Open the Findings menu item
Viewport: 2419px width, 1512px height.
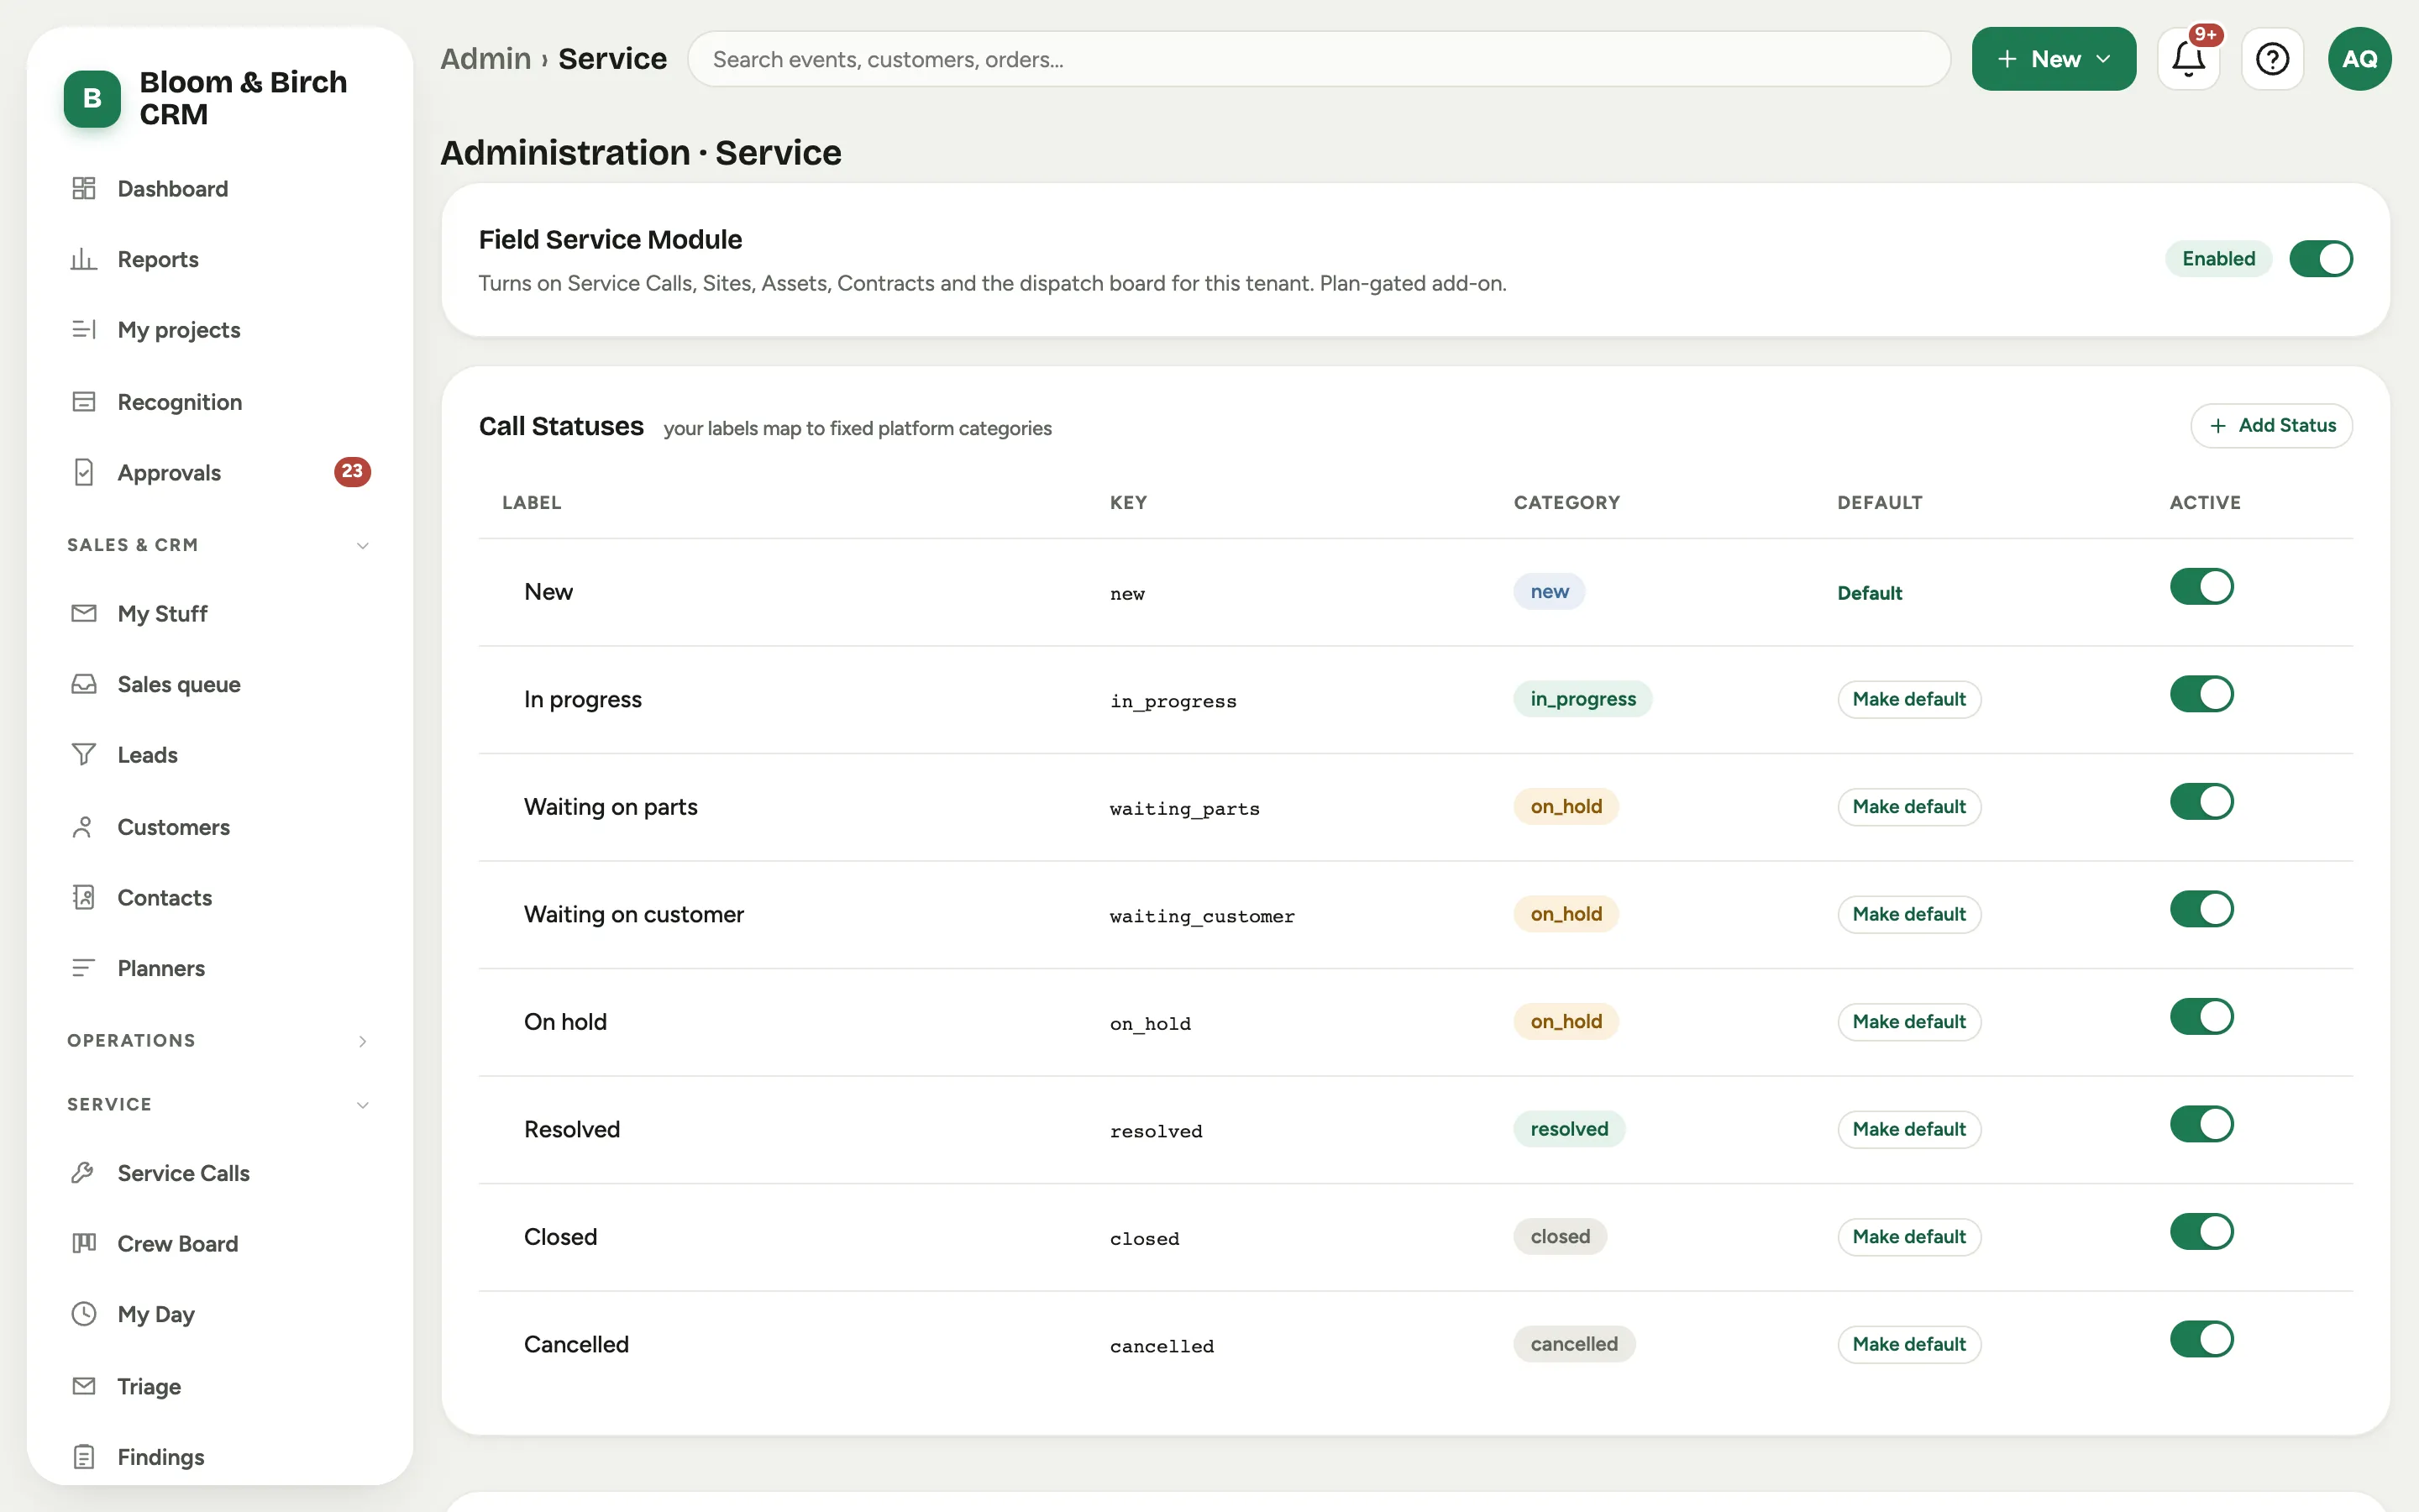219,1456
